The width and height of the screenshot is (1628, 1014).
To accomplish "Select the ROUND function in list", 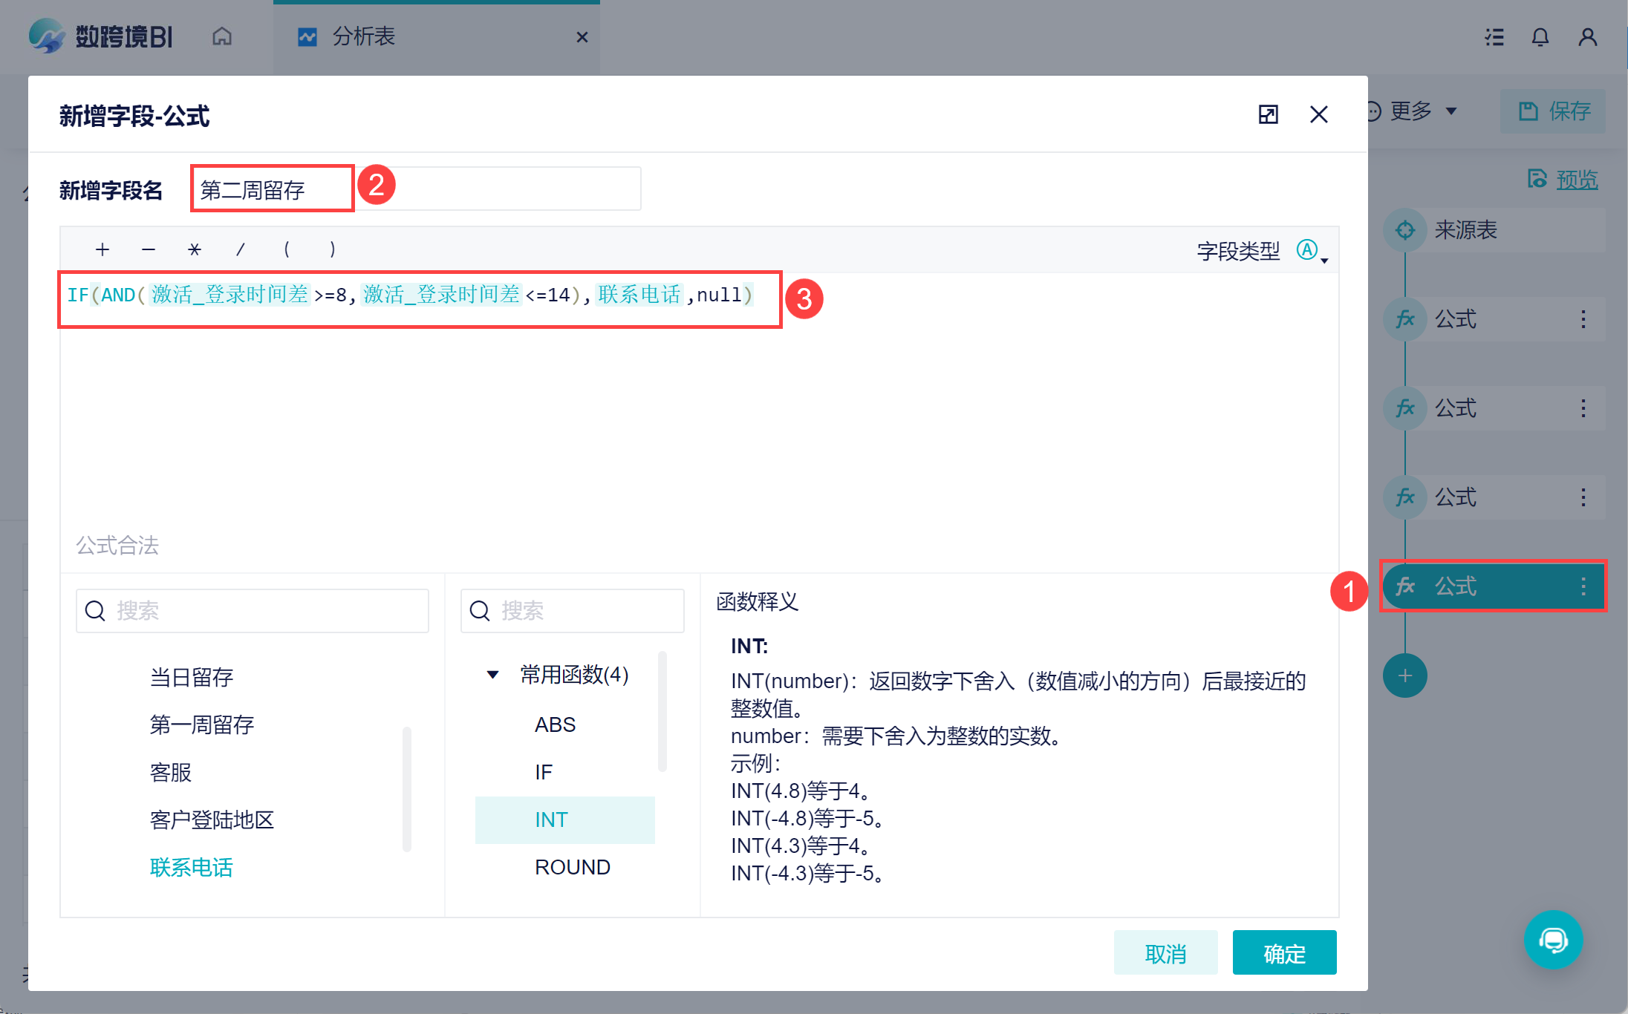I will click(x=572, y=867).
